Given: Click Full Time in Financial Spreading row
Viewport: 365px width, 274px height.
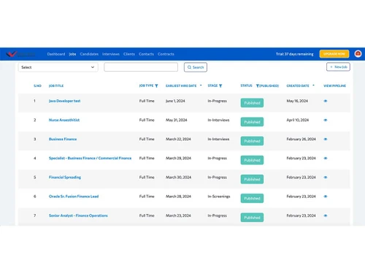Looking at the screenshot, I should (x=147, y=178).
